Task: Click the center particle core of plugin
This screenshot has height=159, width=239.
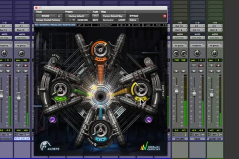Action: [x=100, y=96]
